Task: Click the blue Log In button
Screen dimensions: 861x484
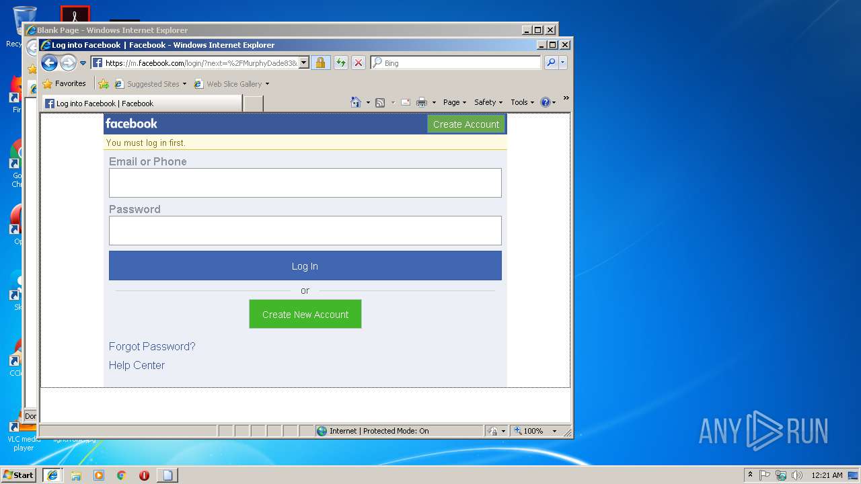Action: point(305,266)
